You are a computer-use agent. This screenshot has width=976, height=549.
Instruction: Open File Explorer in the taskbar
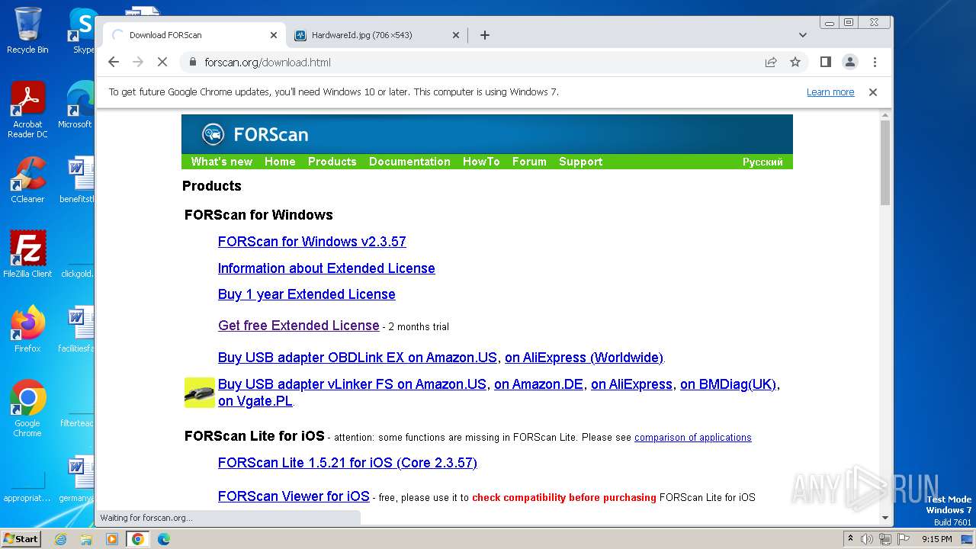click(x=86, y=539)
